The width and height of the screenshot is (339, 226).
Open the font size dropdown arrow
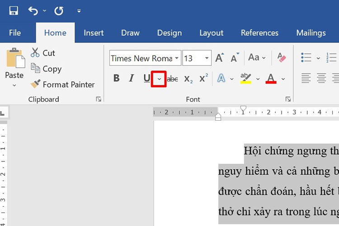pyautogui.click(x=207, y=58)
